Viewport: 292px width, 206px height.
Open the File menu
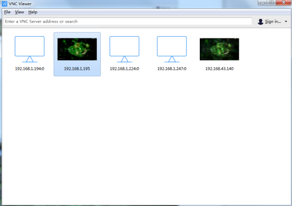pyautogui.click(x=7, y=12)
